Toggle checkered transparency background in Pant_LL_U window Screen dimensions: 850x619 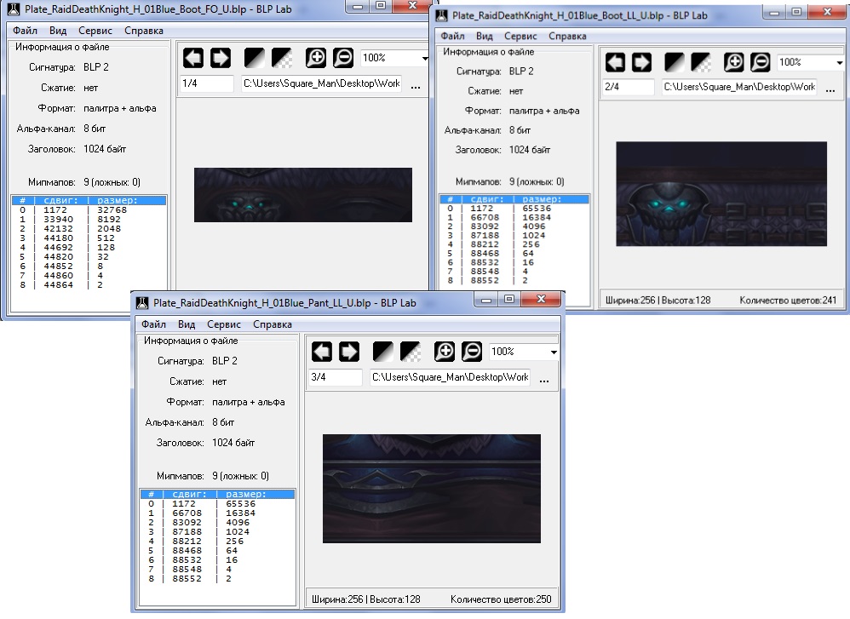tap(411, 352)
